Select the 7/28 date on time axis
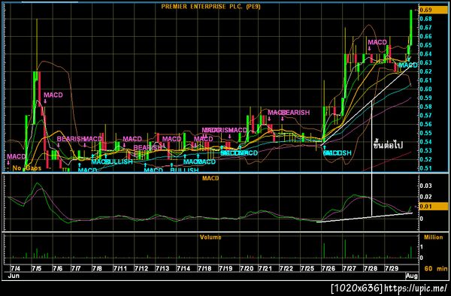Image resolution: width=451 pixels, height=296 pixels. pos(371,269)
